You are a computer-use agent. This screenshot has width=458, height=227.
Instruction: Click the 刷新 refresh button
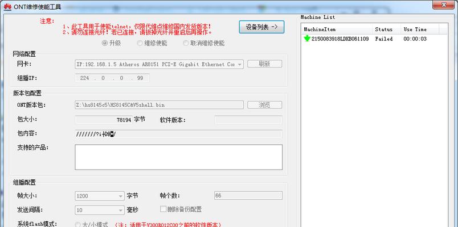click(x=265, y=64)
